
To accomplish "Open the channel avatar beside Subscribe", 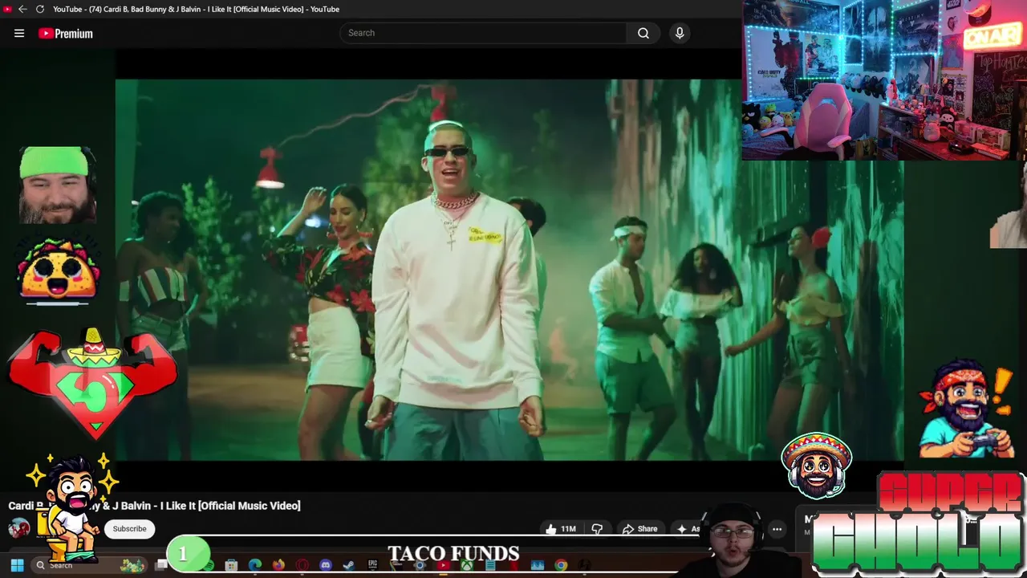I will pos(18,527).
